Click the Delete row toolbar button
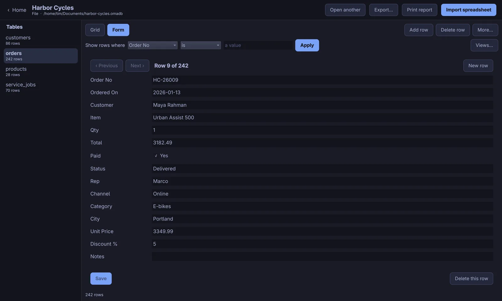The height and width of the screenshot is (301, 502). coord(453,30)
